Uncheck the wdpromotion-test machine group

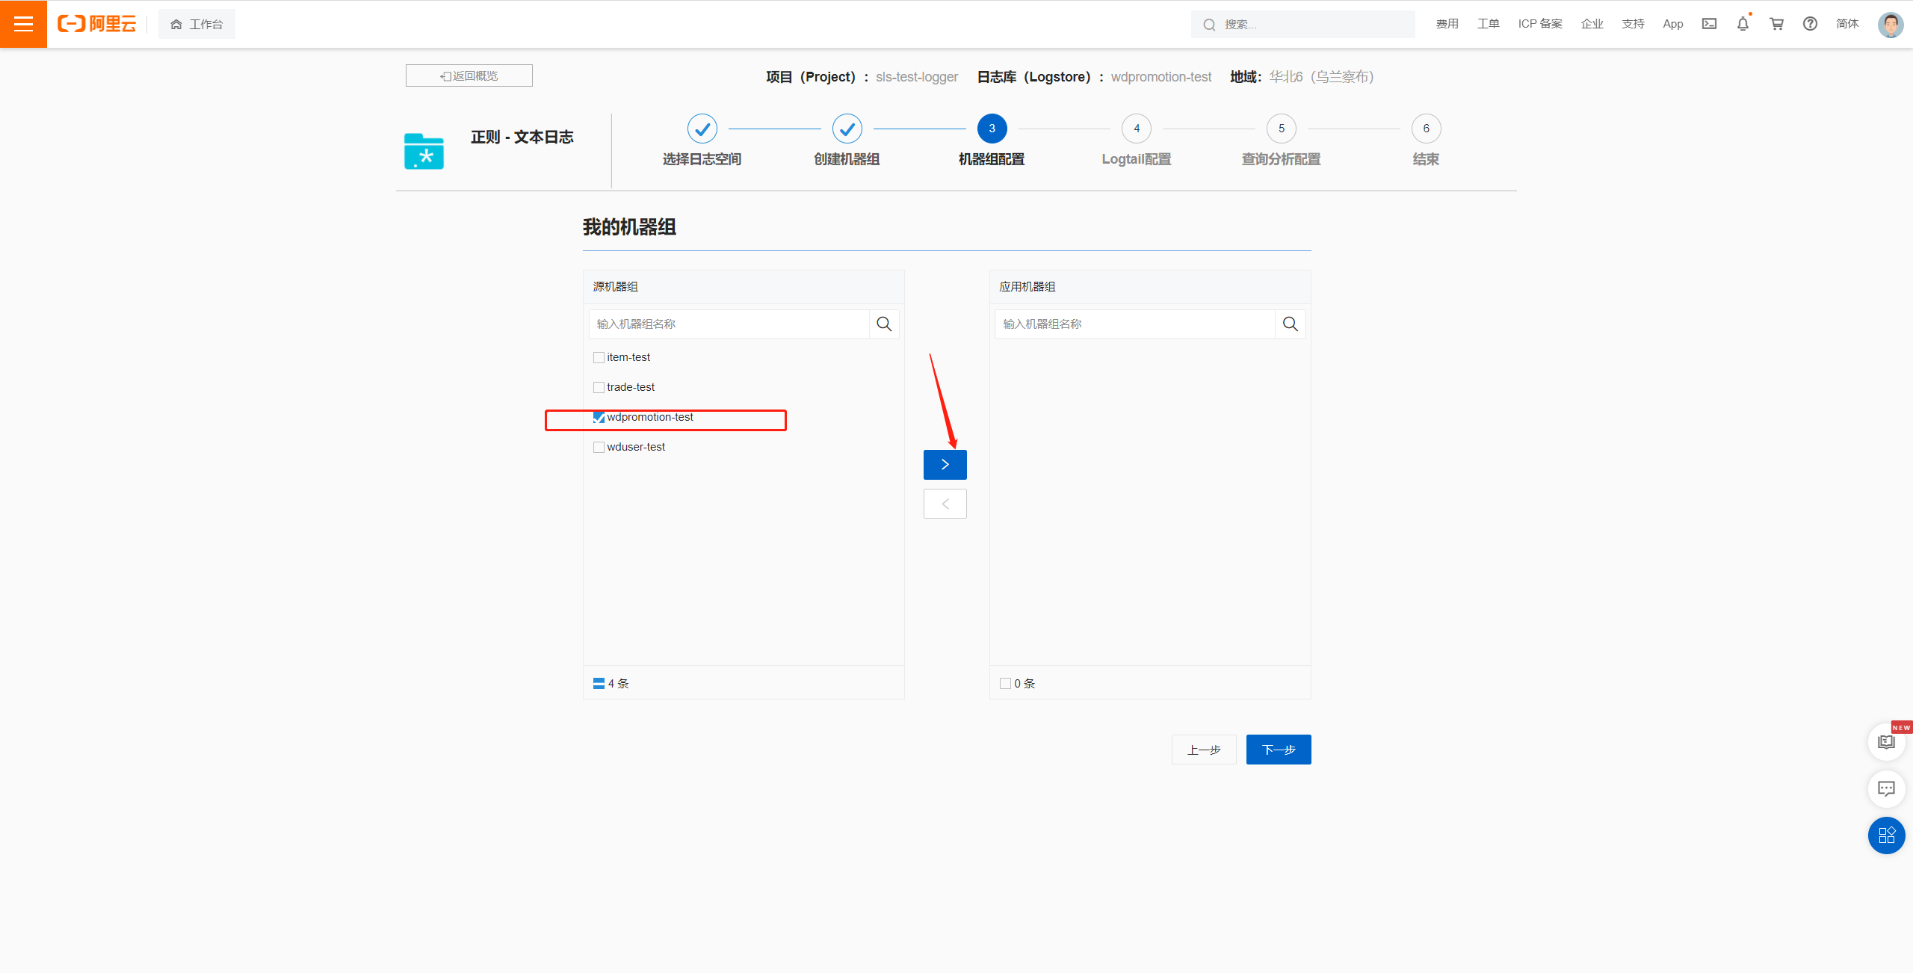599,418
